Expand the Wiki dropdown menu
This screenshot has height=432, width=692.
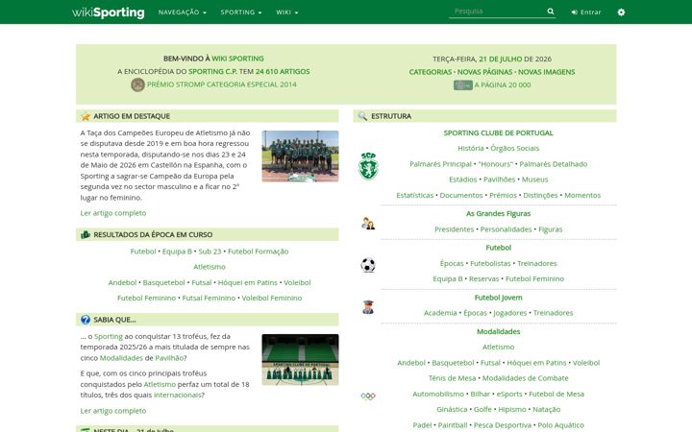pos(286,12)
